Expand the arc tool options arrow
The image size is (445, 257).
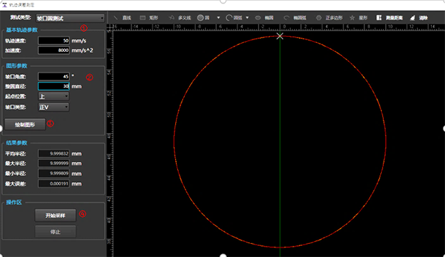(x=248, y=18)
